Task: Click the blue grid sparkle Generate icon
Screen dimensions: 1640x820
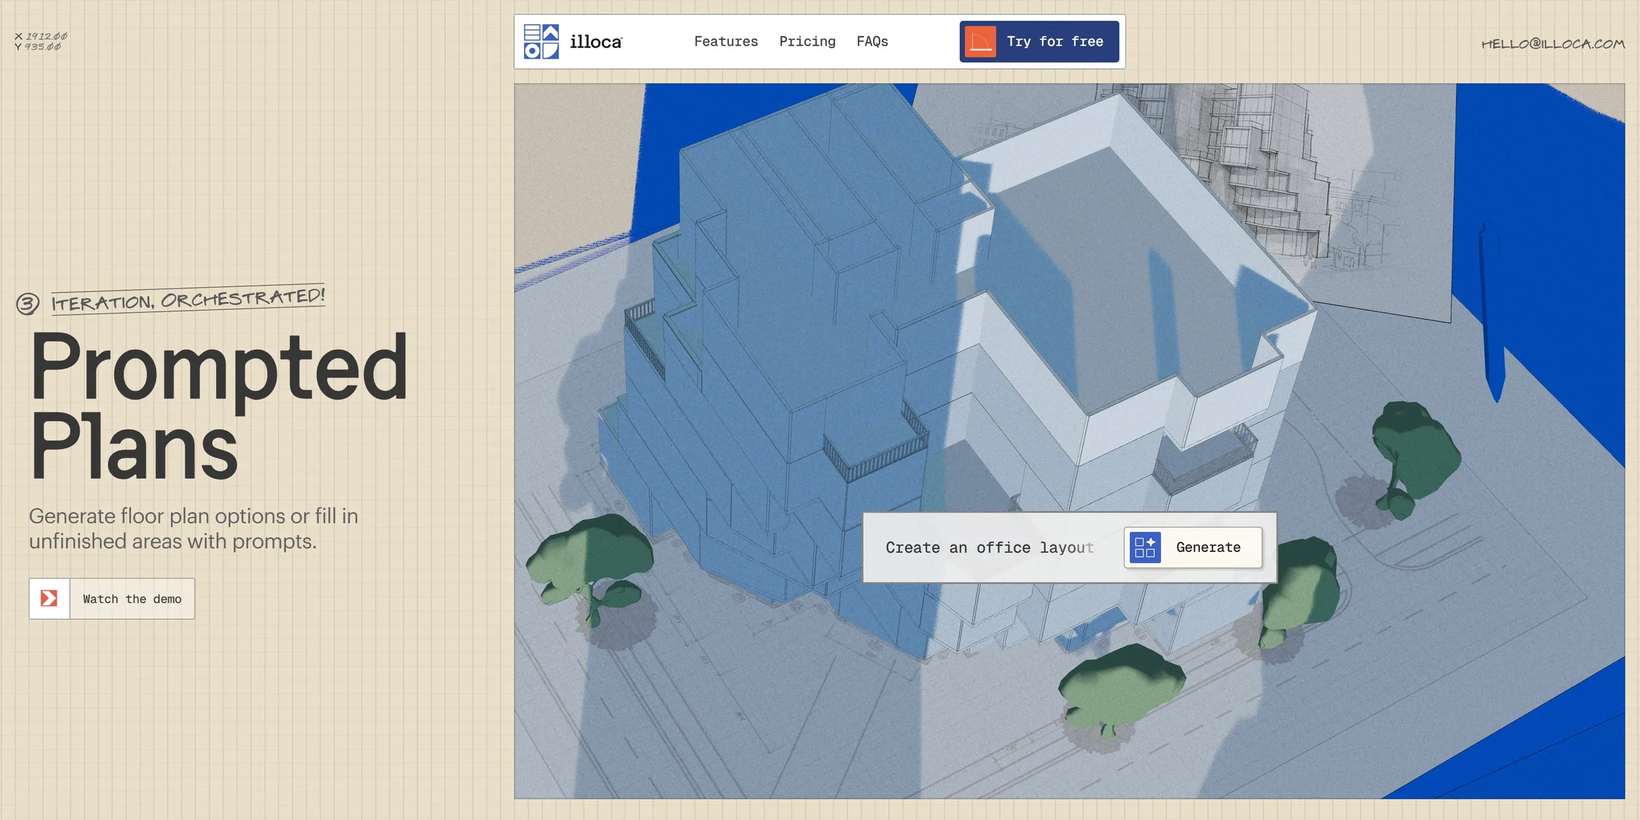Action: coord(1145,547)
